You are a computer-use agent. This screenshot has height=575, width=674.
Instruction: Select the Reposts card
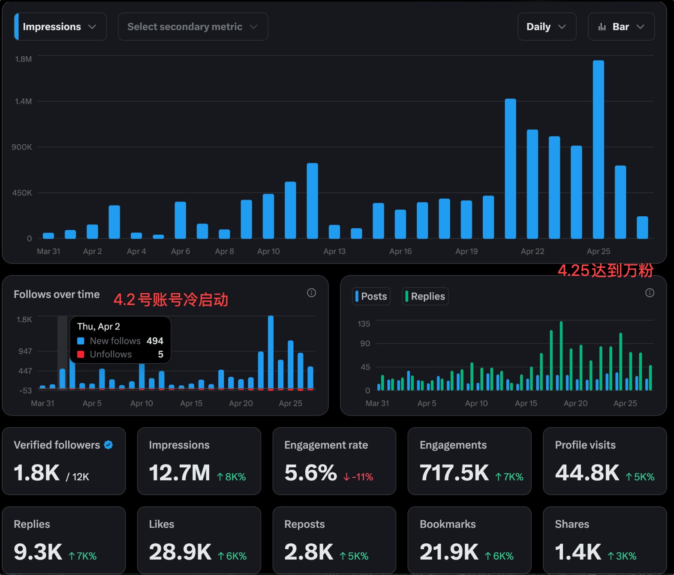[x=334, y=540]
